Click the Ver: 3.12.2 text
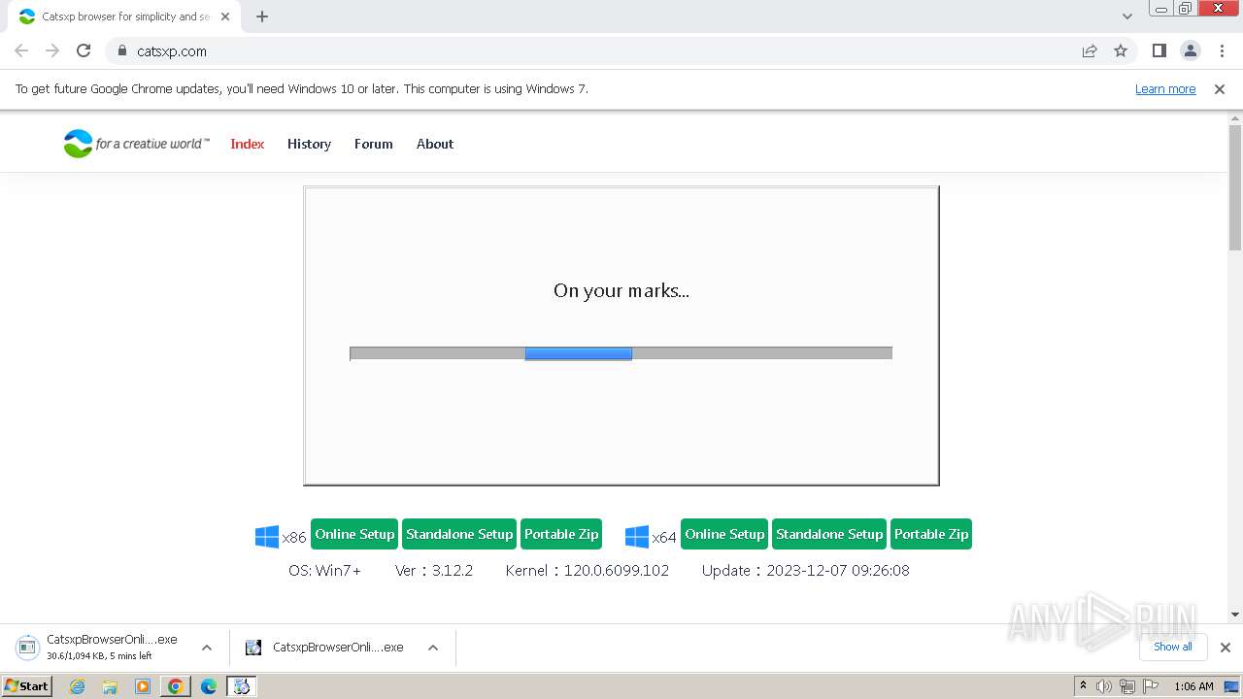1243x699 pixels. [x=434, y=570]
